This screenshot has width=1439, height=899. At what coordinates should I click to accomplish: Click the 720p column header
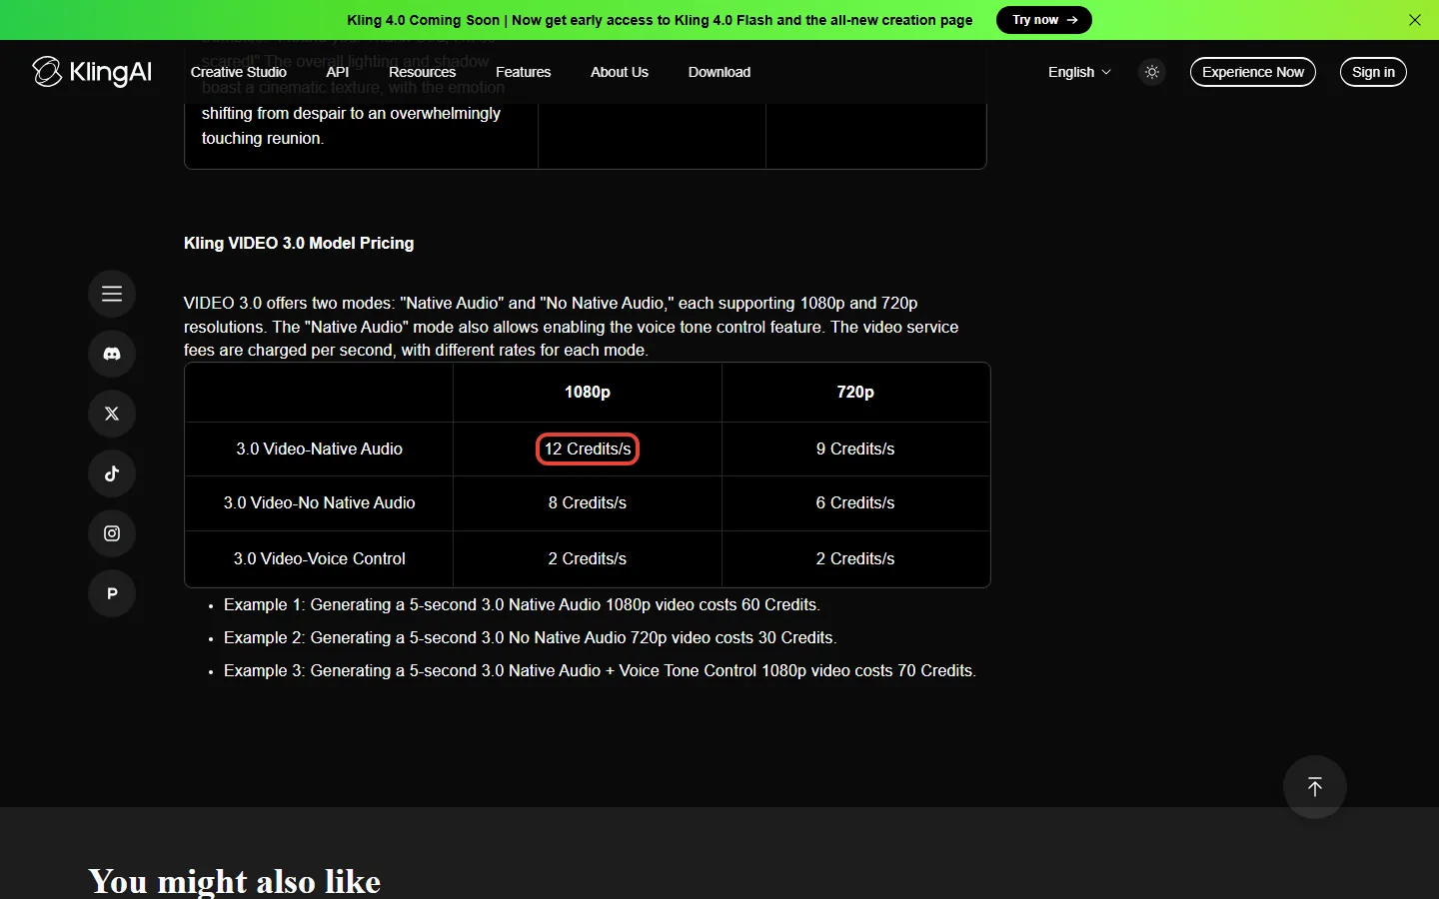[855, 393]
